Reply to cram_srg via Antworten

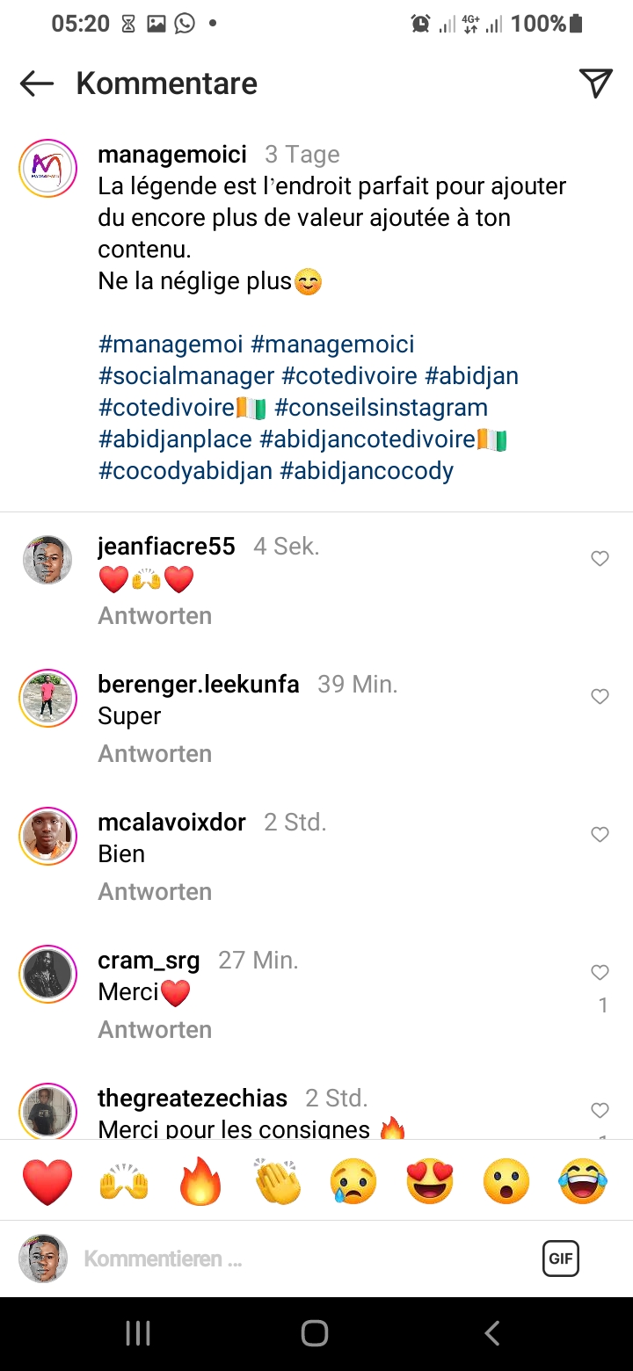tap(155, 1029)
